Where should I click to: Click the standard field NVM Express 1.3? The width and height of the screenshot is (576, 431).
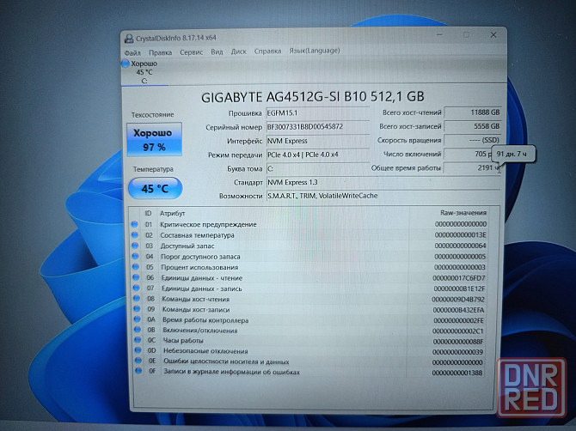coord(383,182)
